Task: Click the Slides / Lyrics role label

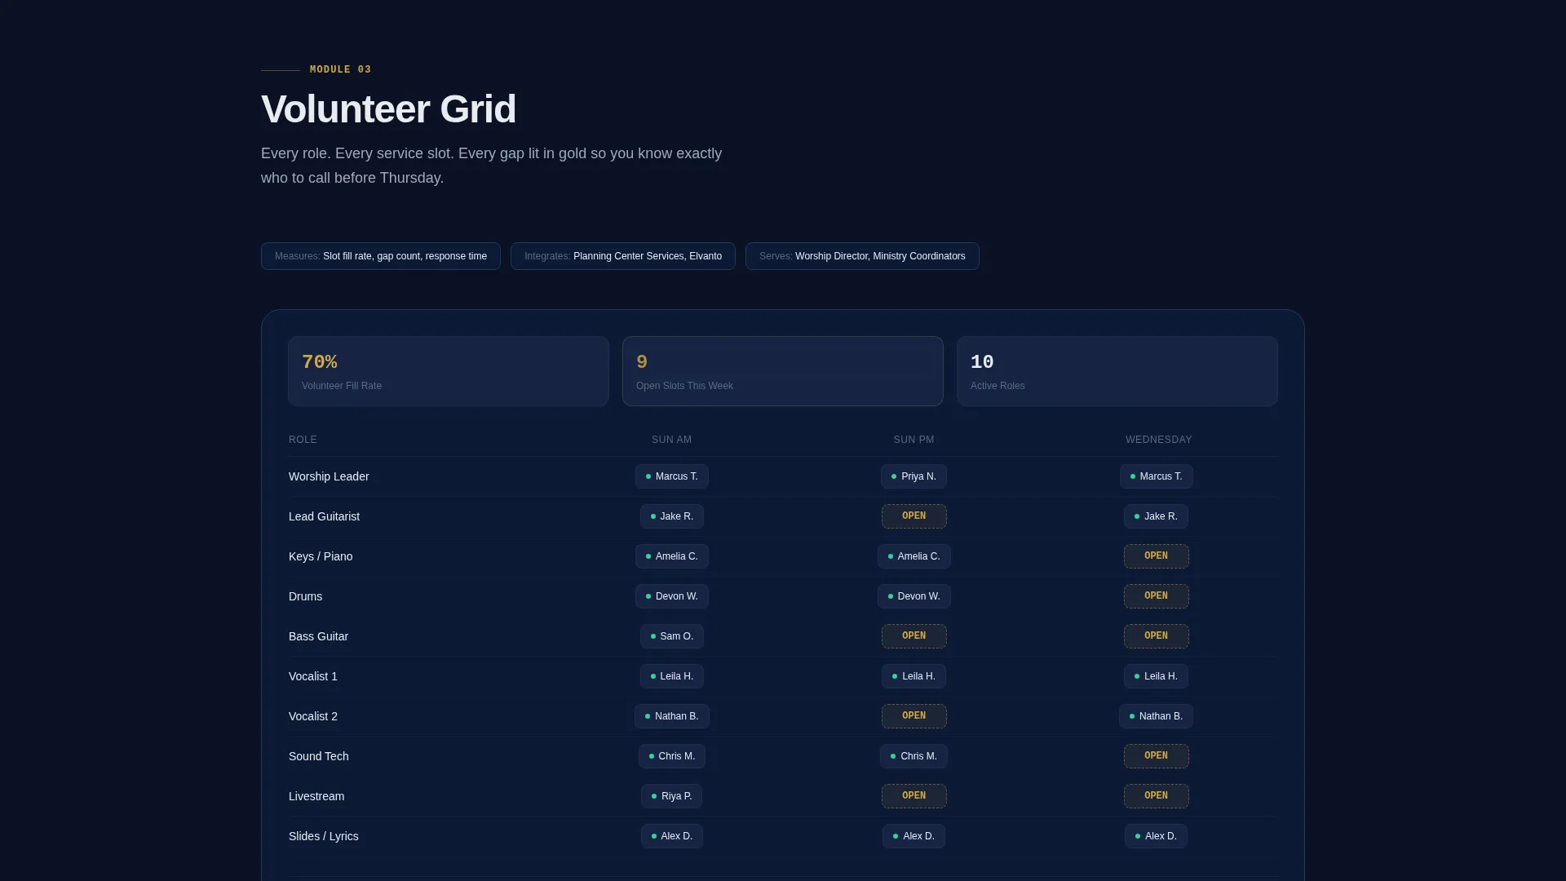Action: pyautogui.click(x=324, y=836)
